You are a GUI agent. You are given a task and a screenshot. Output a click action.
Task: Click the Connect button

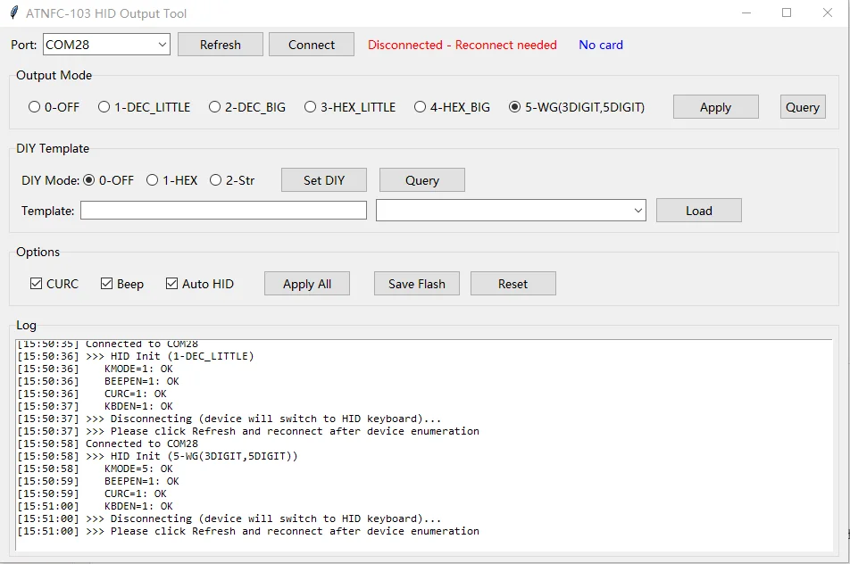311,45
